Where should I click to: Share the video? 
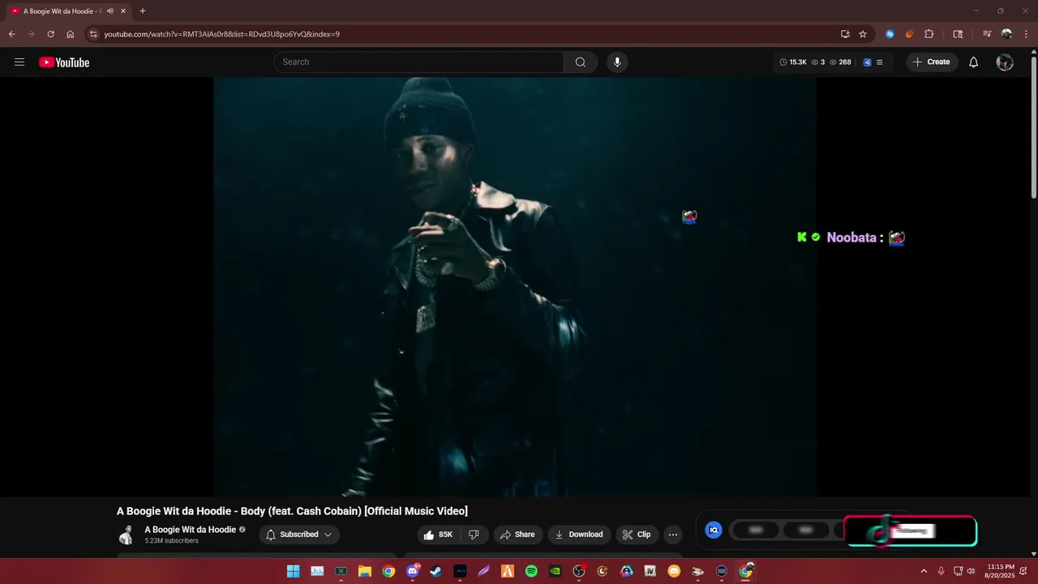click(517, 535)
